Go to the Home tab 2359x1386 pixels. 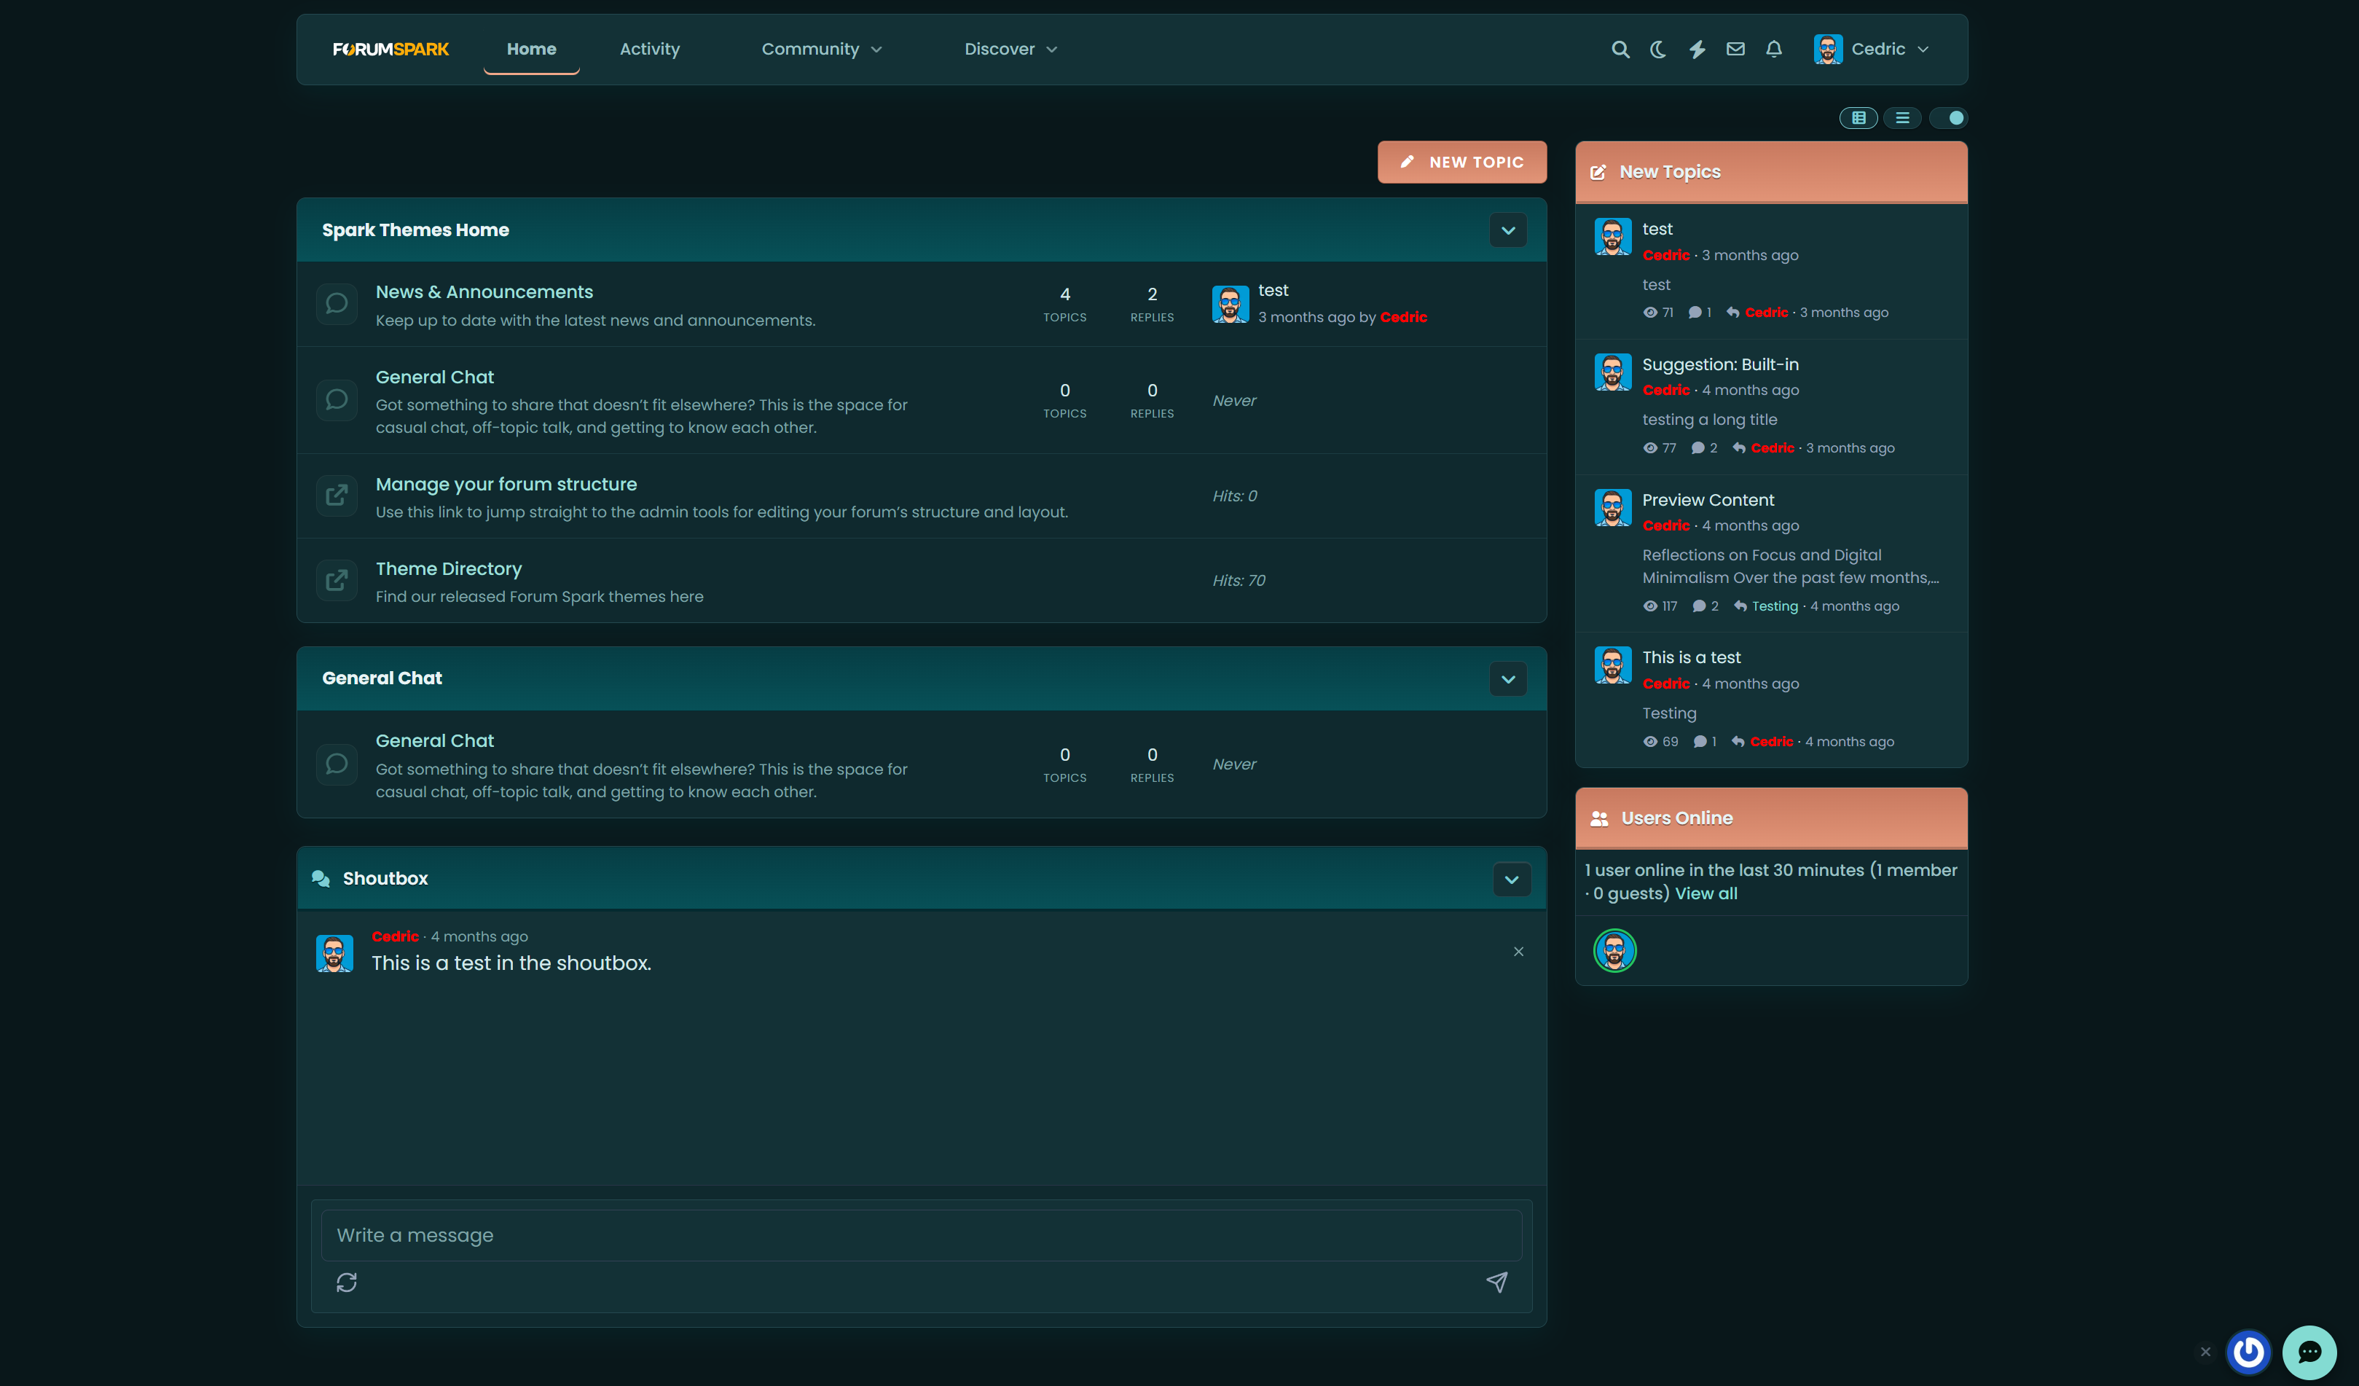[531, 49]
